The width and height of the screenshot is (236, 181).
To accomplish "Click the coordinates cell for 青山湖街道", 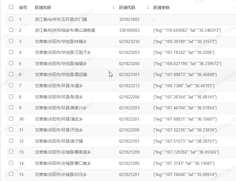I will [187, 30].
